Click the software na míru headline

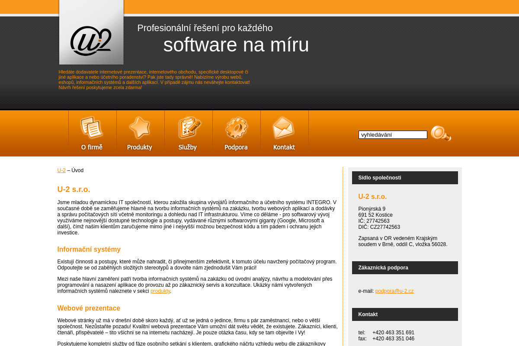pos(236,45)
